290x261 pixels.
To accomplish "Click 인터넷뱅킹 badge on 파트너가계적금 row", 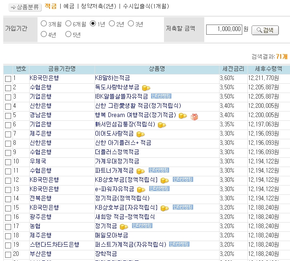I will coord(159,170).
